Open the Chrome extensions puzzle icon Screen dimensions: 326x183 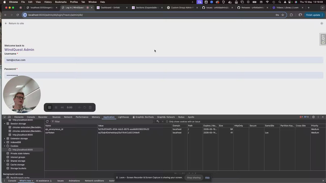click(x=291, y=15)
